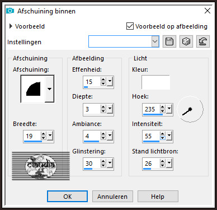Increase the Ambiance value with up arrow
Viewport: 217px width, 210px height.
tap(103, 134)
